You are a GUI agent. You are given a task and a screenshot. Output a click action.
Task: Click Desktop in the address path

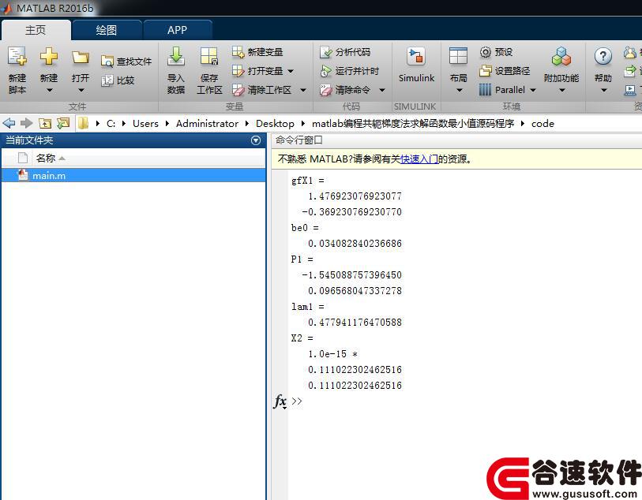275,124
